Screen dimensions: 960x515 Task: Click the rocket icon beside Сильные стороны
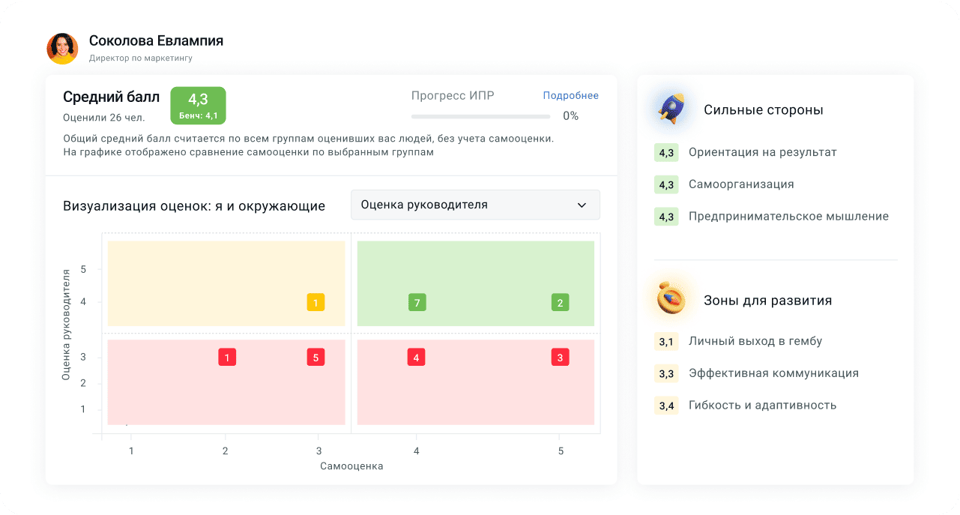point(671,109)
